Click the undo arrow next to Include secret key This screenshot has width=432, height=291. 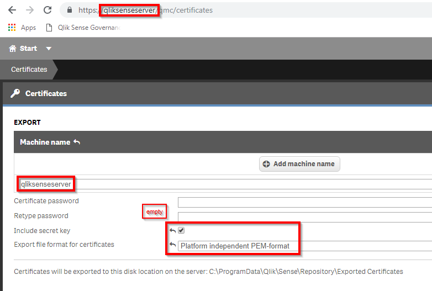tap(173, 230)
